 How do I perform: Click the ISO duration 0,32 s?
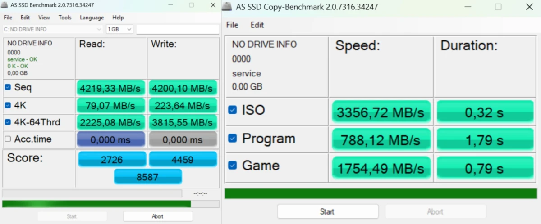coord(484,112)
